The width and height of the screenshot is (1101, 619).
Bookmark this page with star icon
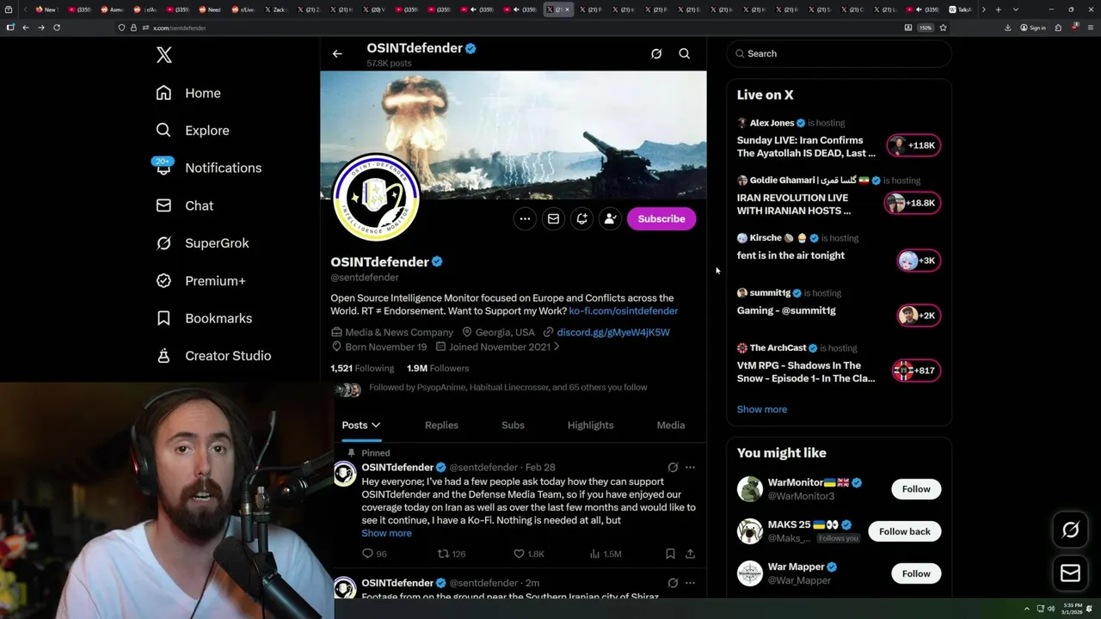[x=943, y=28]
